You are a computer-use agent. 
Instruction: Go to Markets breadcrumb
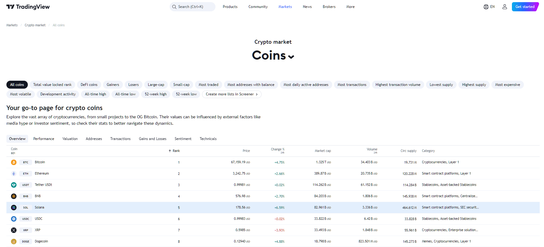tap(12, 25)
